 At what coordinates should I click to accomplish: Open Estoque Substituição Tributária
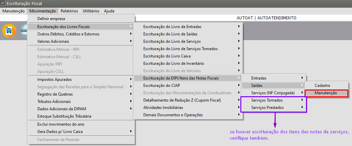coord(64,116)
